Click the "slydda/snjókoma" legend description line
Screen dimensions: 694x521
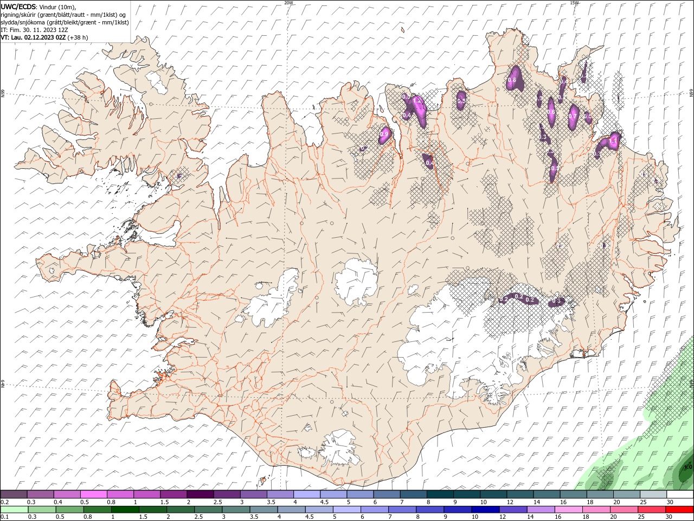coord(65,22)
